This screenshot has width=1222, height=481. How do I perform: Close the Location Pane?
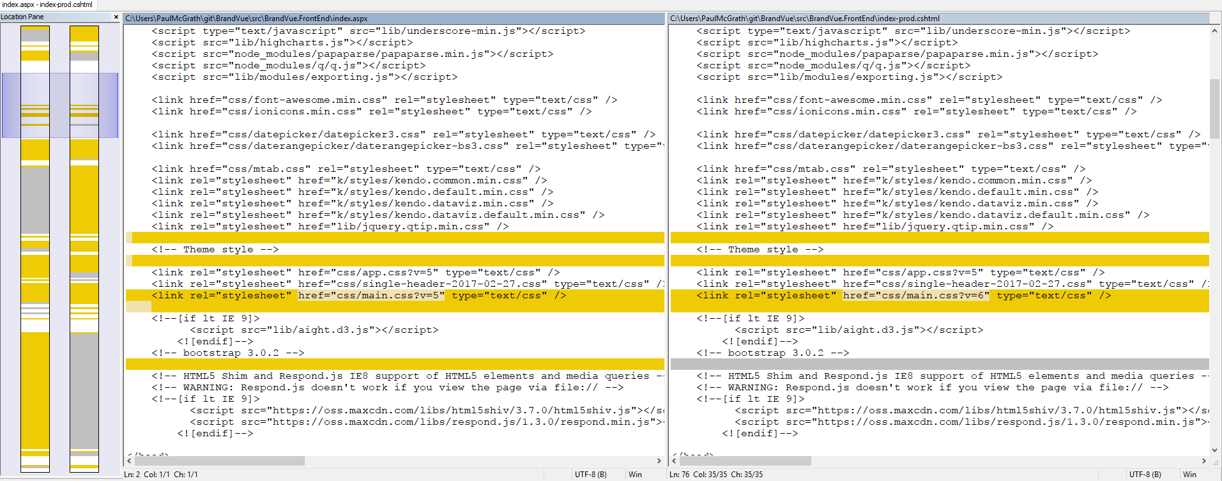(x=116, y=17)
